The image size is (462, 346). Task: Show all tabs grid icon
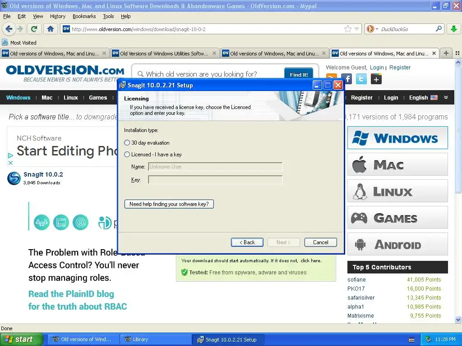click(x=457, y=53)
